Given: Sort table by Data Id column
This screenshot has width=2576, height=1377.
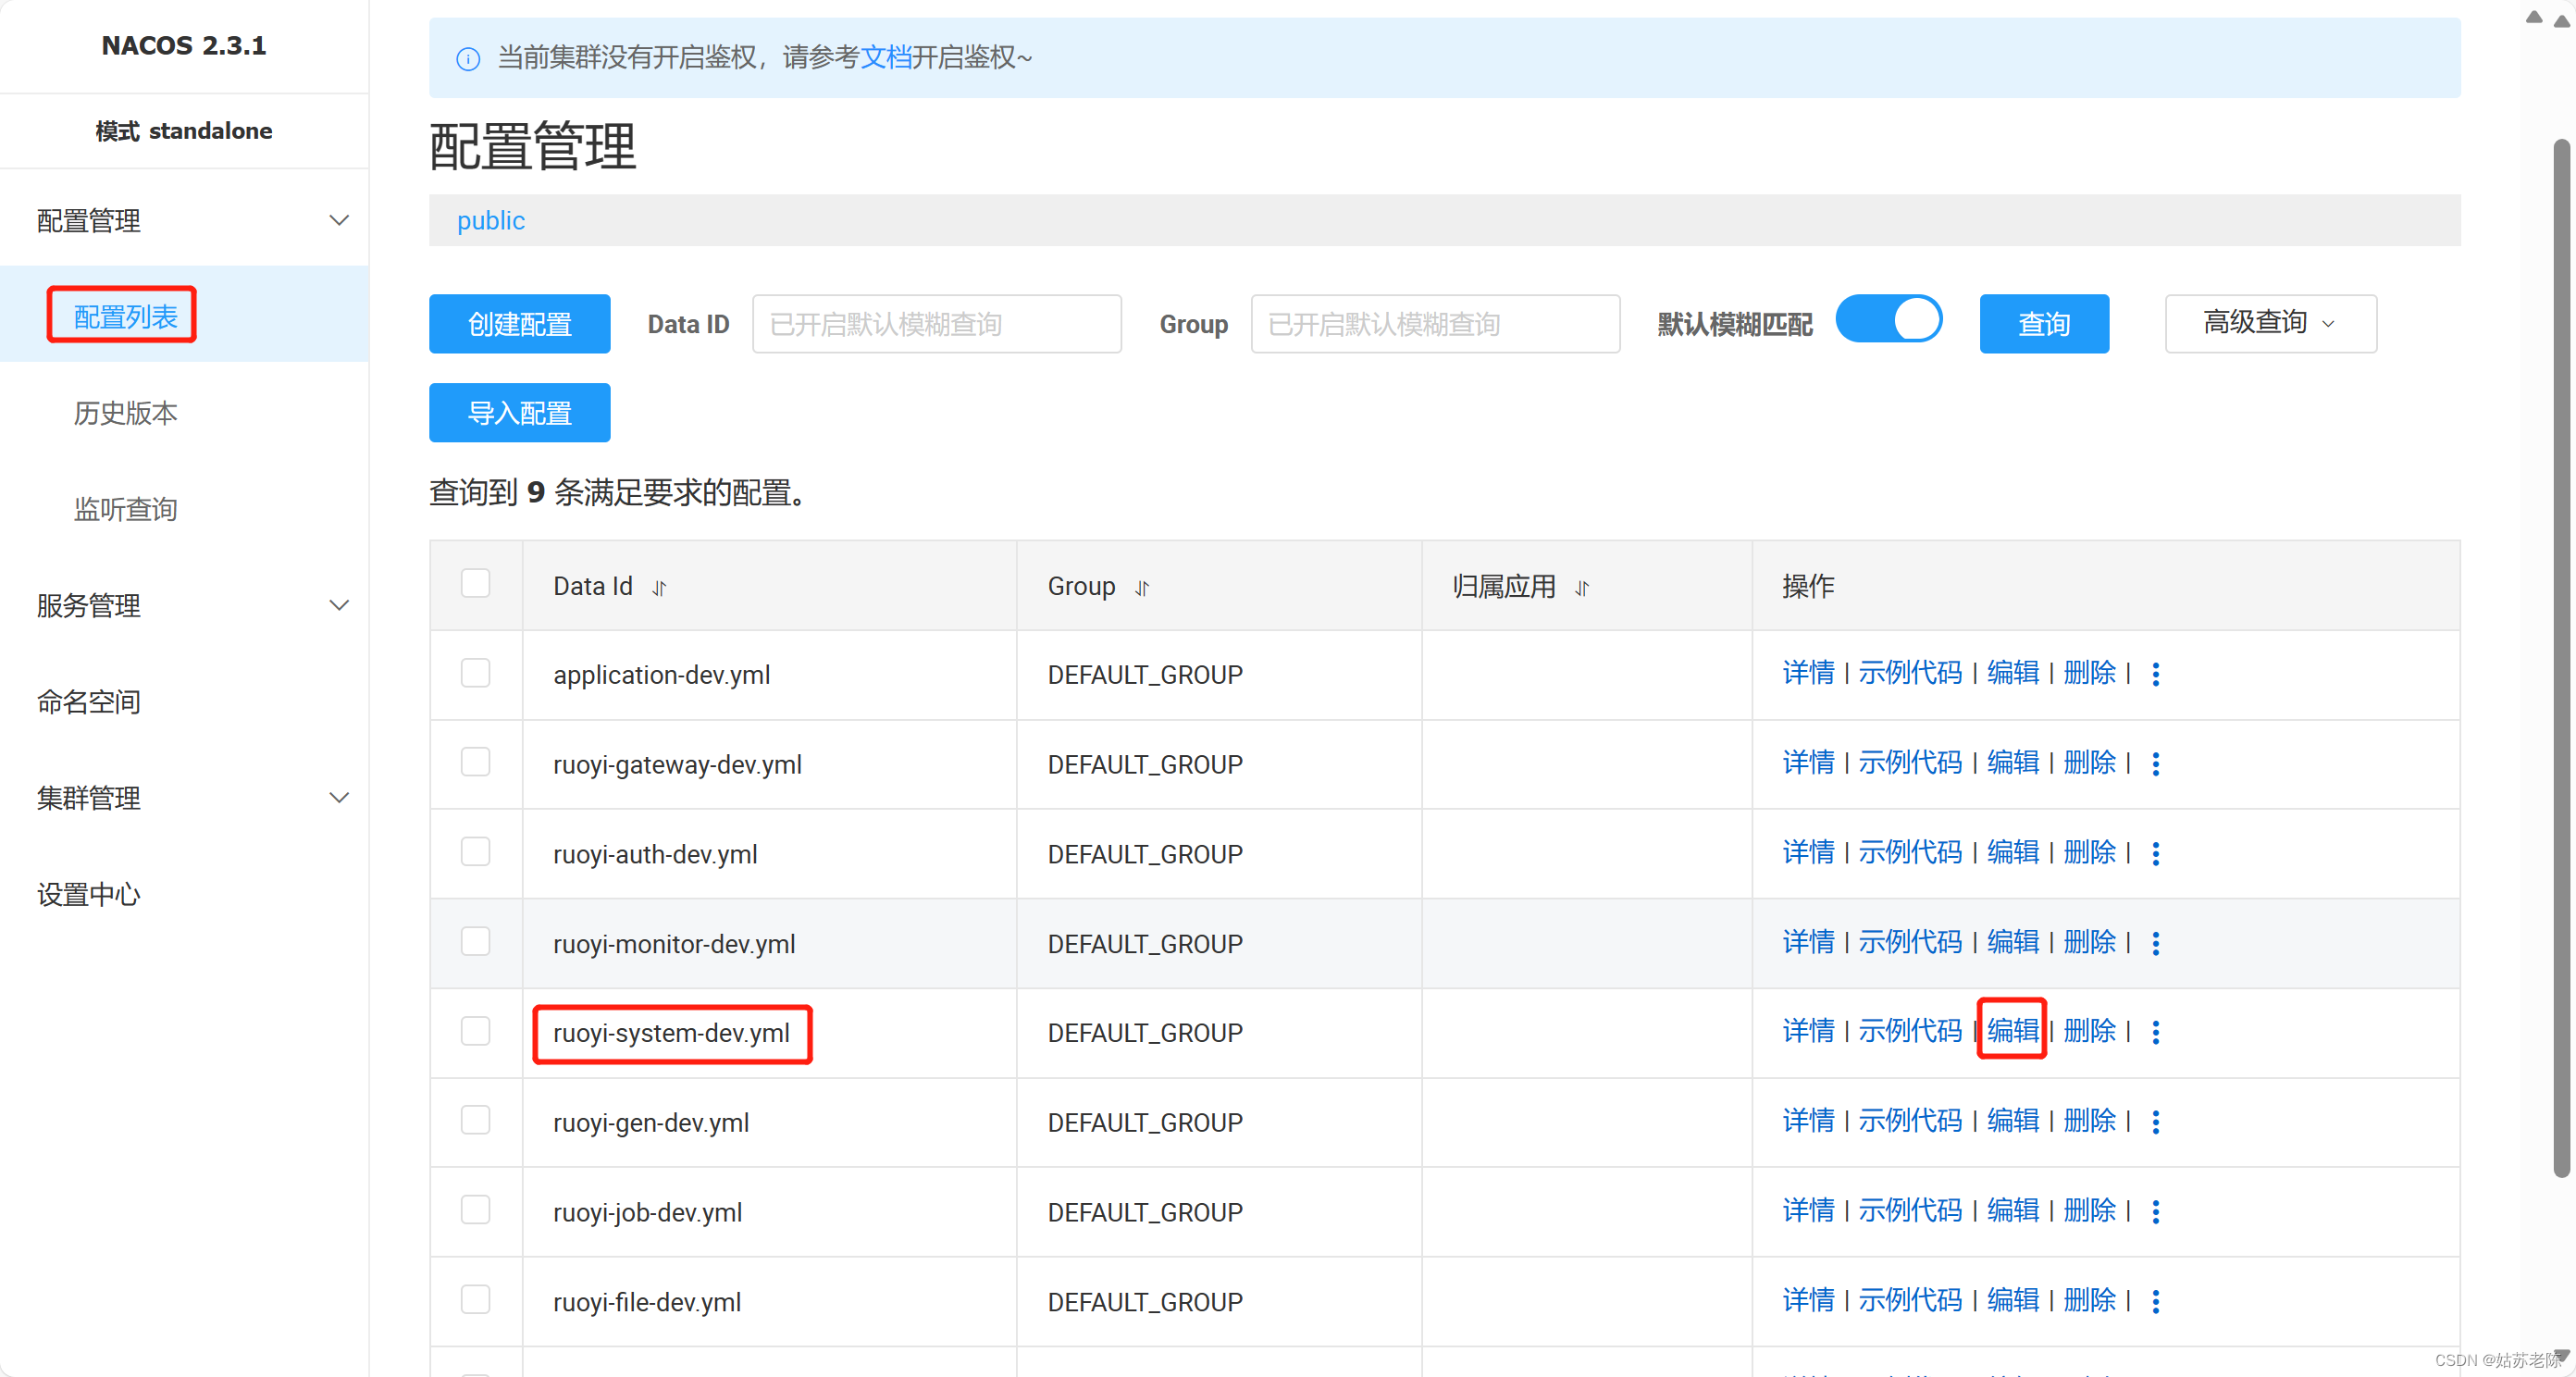Looking at the screenshot, I should pos(659,588).
